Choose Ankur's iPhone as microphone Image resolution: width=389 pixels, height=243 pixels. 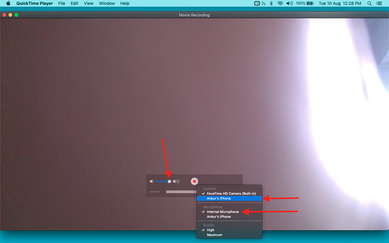(x=229, y=217)
